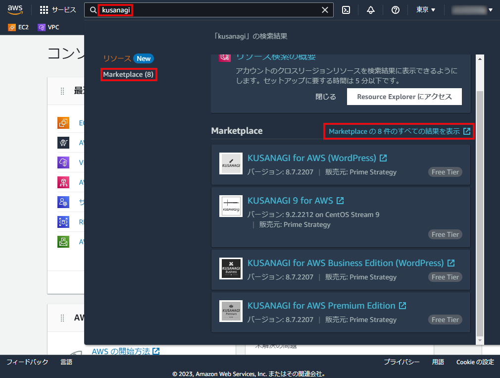Click the blue Resource scan icon in list
Viewport: 500px width, 378px height.
point(63,221)
